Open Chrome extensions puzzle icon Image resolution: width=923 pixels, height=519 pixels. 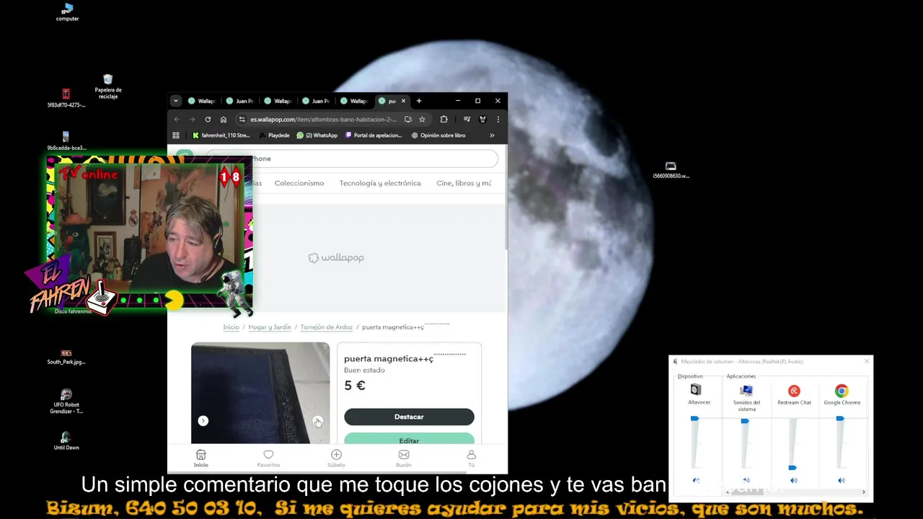[443, 120]
